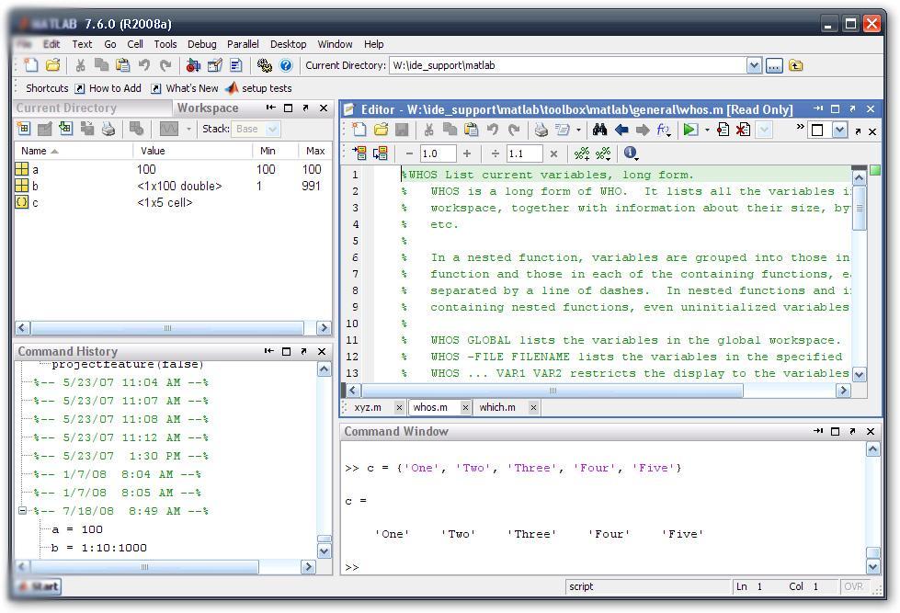Open print options dropdown in Editor toolbar
This screenshot has width=900, height=613.
click(x=578, y=130)
